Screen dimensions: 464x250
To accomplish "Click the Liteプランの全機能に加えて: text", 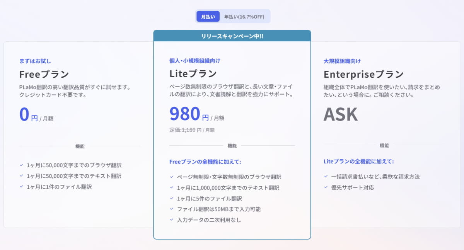I will coord(358,162).
